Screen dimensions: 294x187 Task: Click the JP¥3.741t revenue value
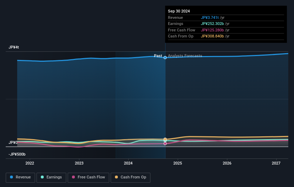209,17
